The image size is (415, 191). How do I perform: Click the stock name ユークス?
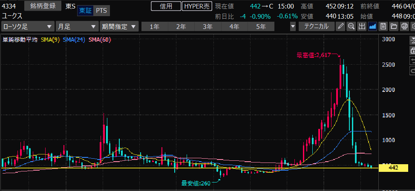[12, 16]
